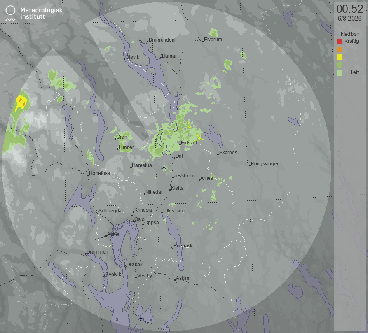Click the Vestby town label
The height and width of the screenshot is (333, 368).
(x=145, y=276)
